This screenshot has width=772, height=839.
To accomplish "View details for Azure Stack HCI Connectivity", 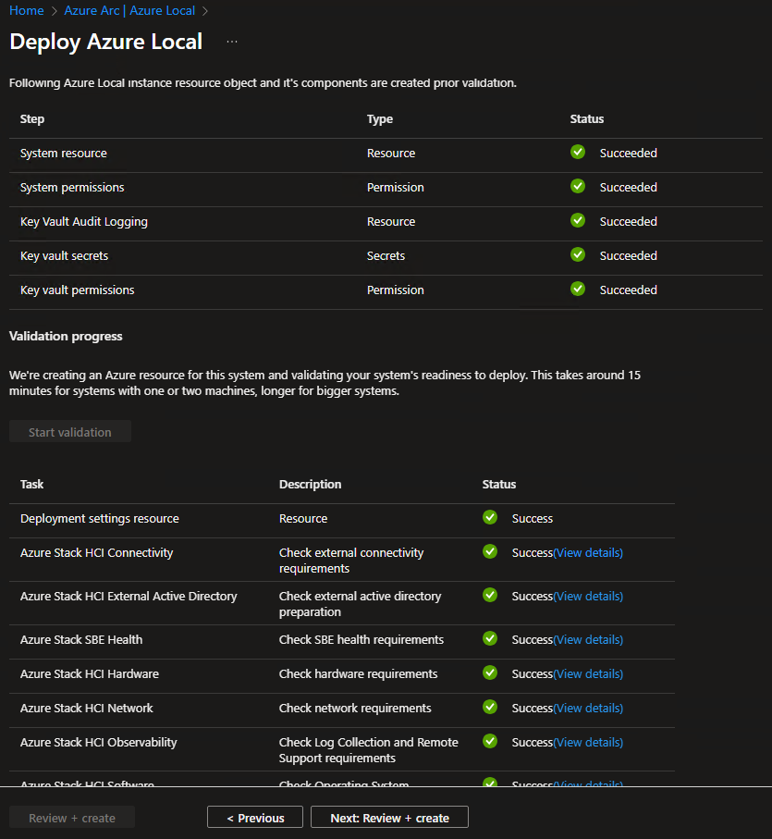I will 588,553.
